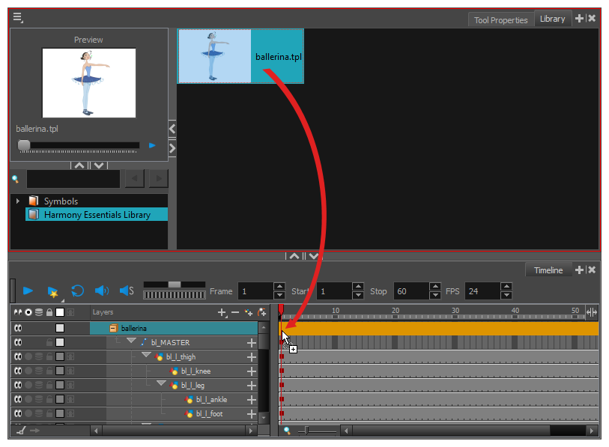Click the Add Layers plus icon
Image resolution: width=609 pixels, height=447 pixels.
[x=222, y=312]
